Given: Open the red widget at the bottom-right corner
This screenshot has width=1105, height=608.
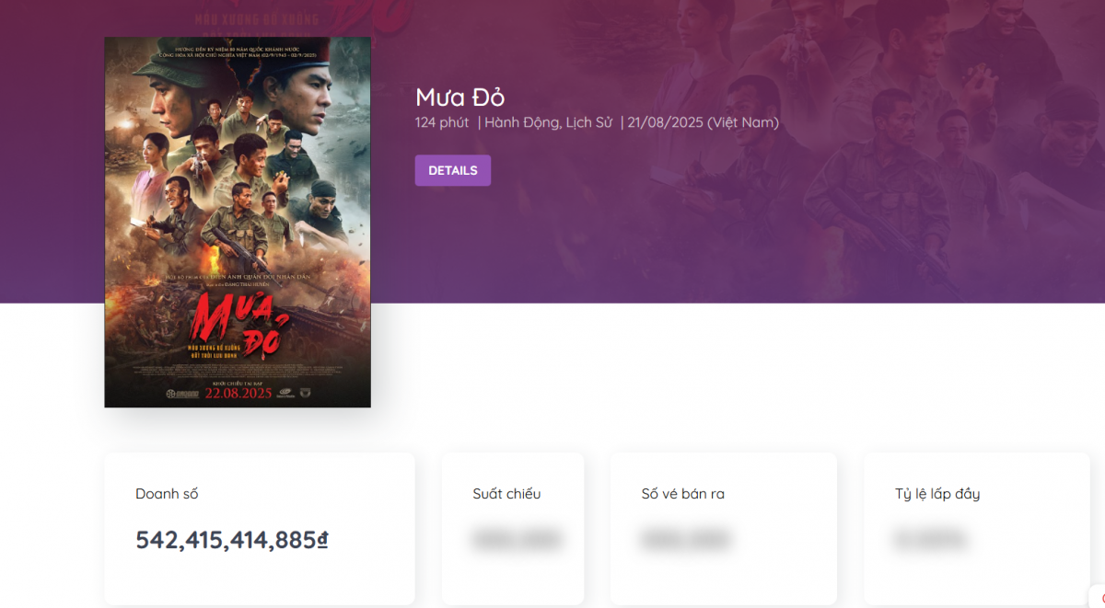Looking at the screenshot, I should [1100, 599].
